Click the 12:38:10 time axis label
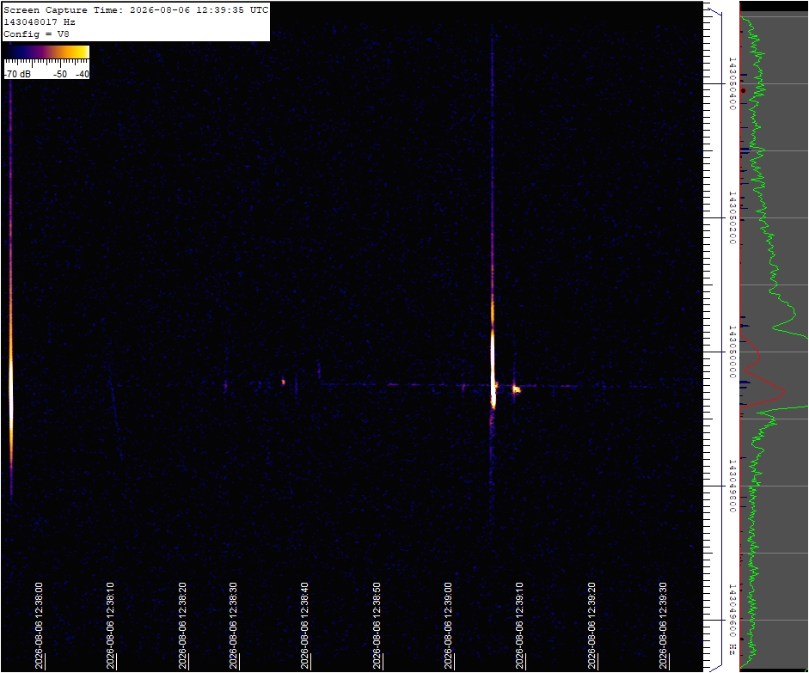 click(110, 626)
